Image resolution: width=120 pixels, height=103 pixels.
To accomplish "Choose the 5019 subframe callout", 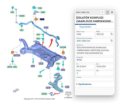I will pyautogui.click(x=41, y=64).
